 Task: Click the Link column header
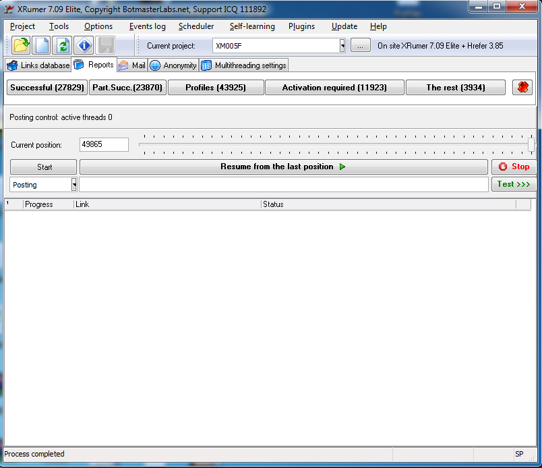[167, 204]
